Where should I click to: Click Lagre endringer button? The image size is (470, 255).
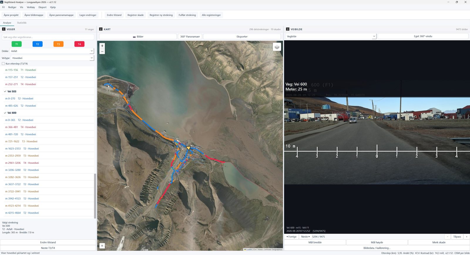pyautogui.click(x=88, y=15)
